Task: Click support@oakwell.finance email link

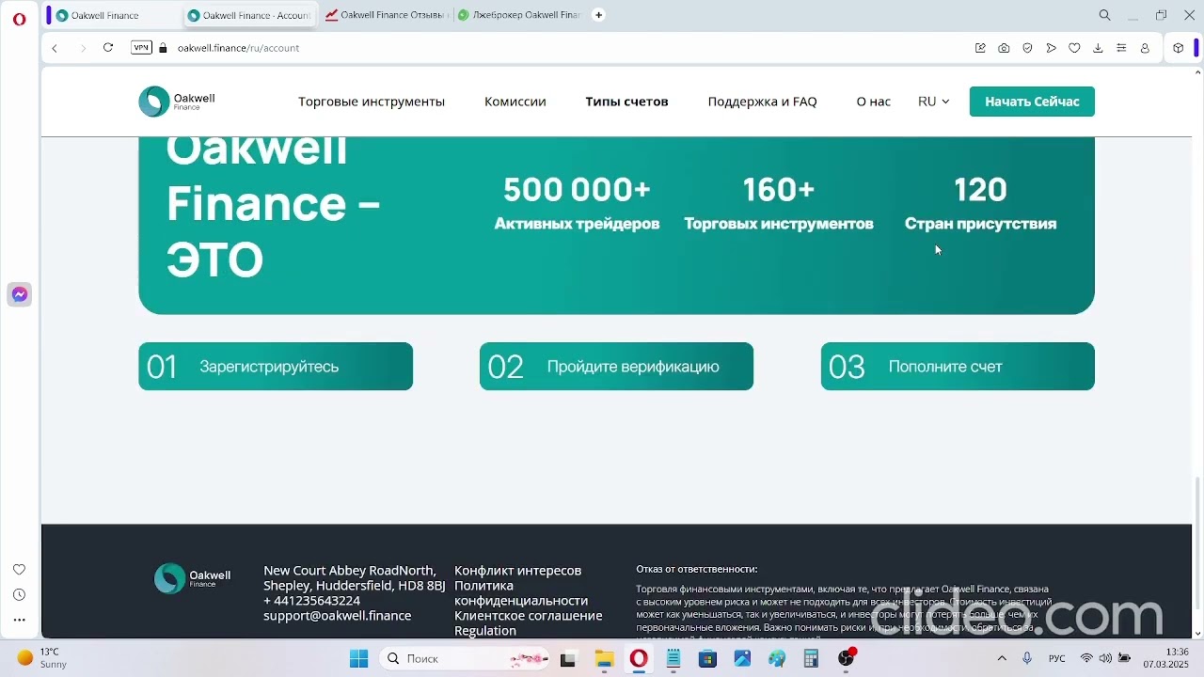Action: (x=337, y=616)
